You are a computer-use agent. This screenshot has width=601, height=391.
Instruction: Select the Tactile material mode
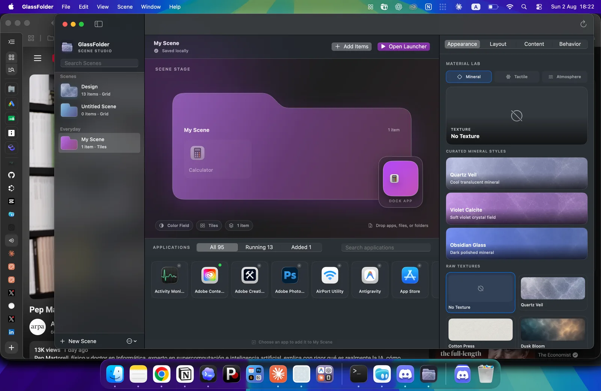517,77
